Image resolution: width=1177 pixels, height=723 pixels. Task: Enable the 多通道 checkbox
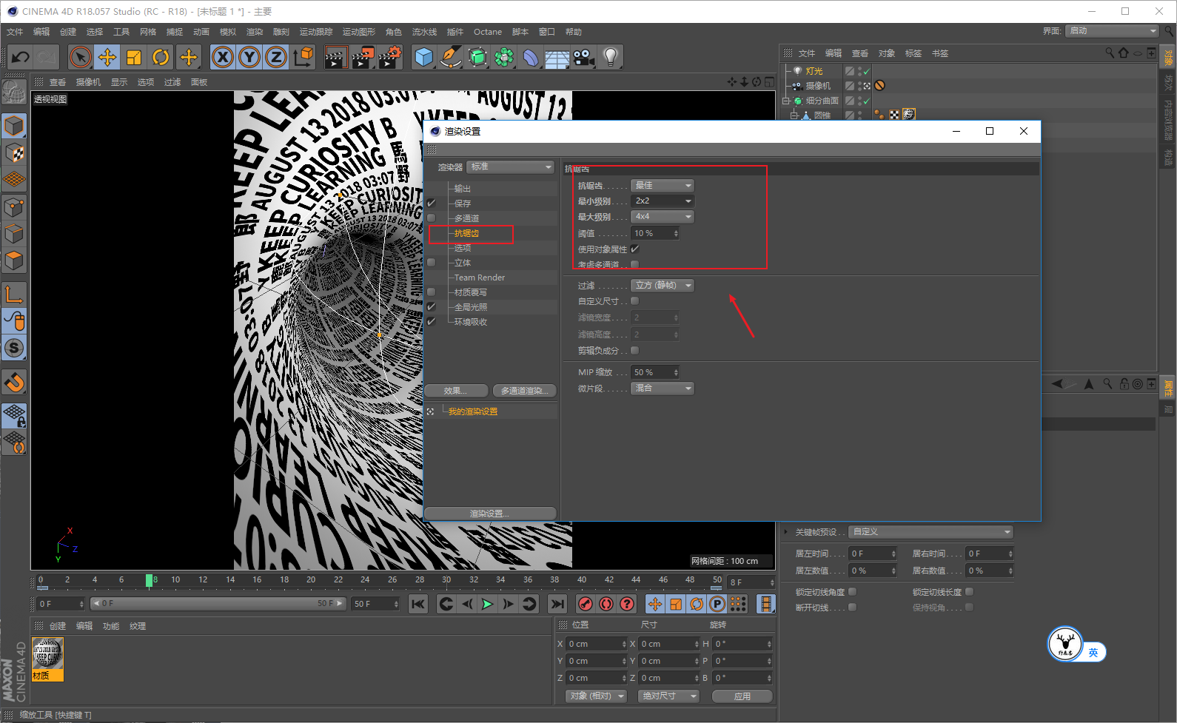431,218
